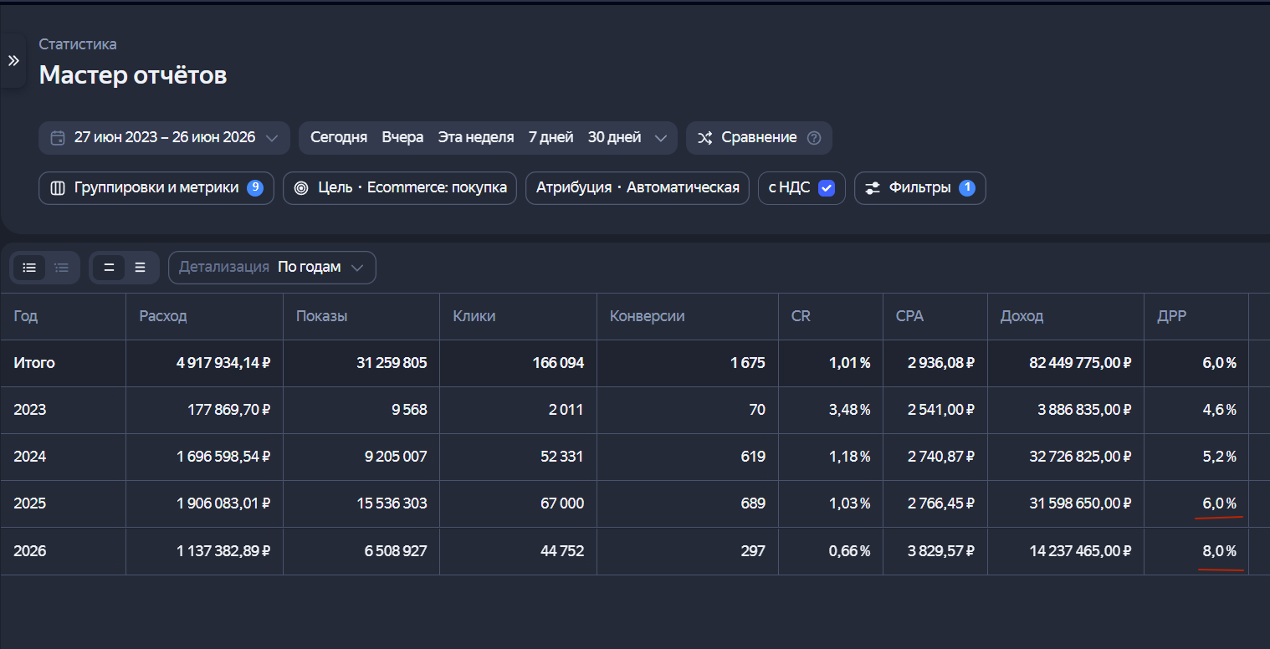Image resolution: width=1270 pixels, height=649 pixels.
Task: Click the 2023 year row label
Action: pos(30,410)
